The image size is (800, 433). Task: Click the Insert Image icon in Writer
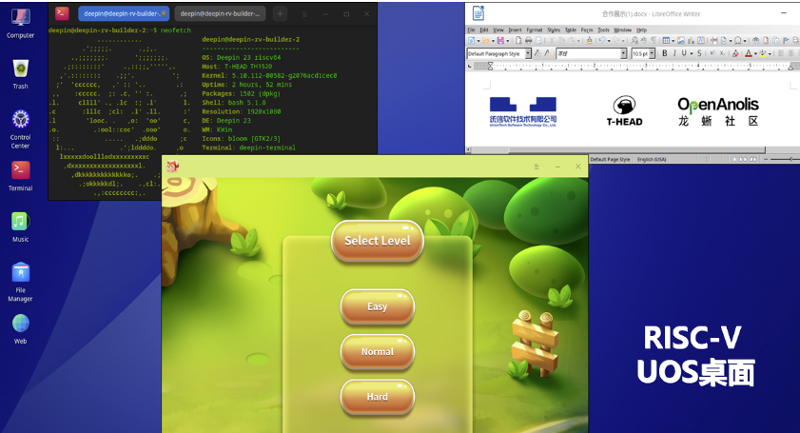(681, 40)
